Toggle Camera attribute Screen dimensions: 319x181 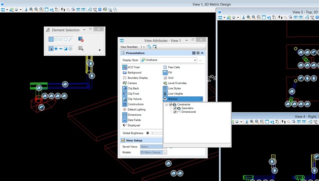point(129,83)
